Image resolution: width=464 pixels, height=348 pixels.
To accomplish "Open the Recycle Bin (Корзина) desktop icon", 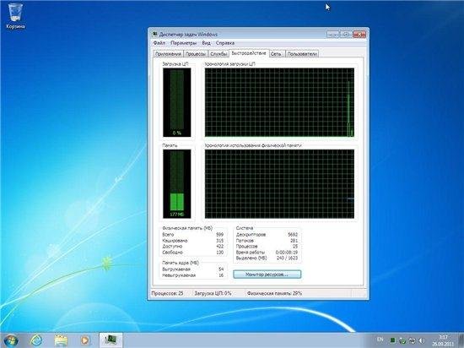I will (x=15, y=16).
